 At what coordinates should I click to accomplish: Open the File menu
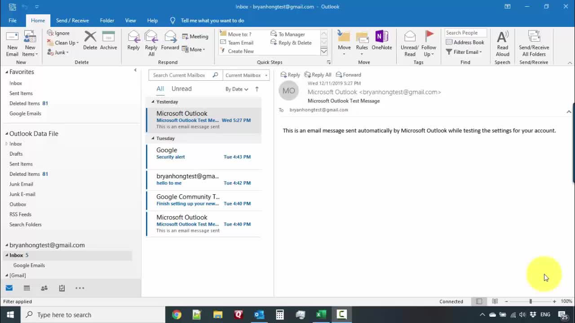pyautogui.click(x=13, y=21)
